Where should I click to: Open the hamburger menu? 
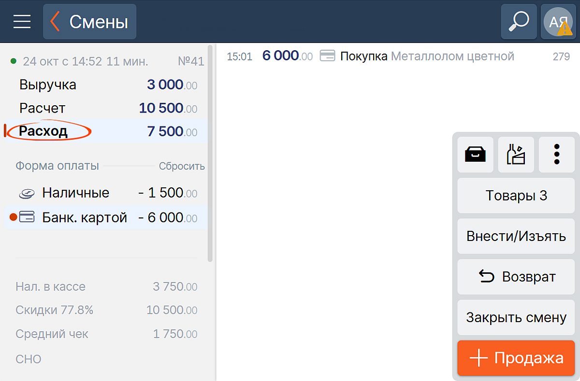click(22, 22)
